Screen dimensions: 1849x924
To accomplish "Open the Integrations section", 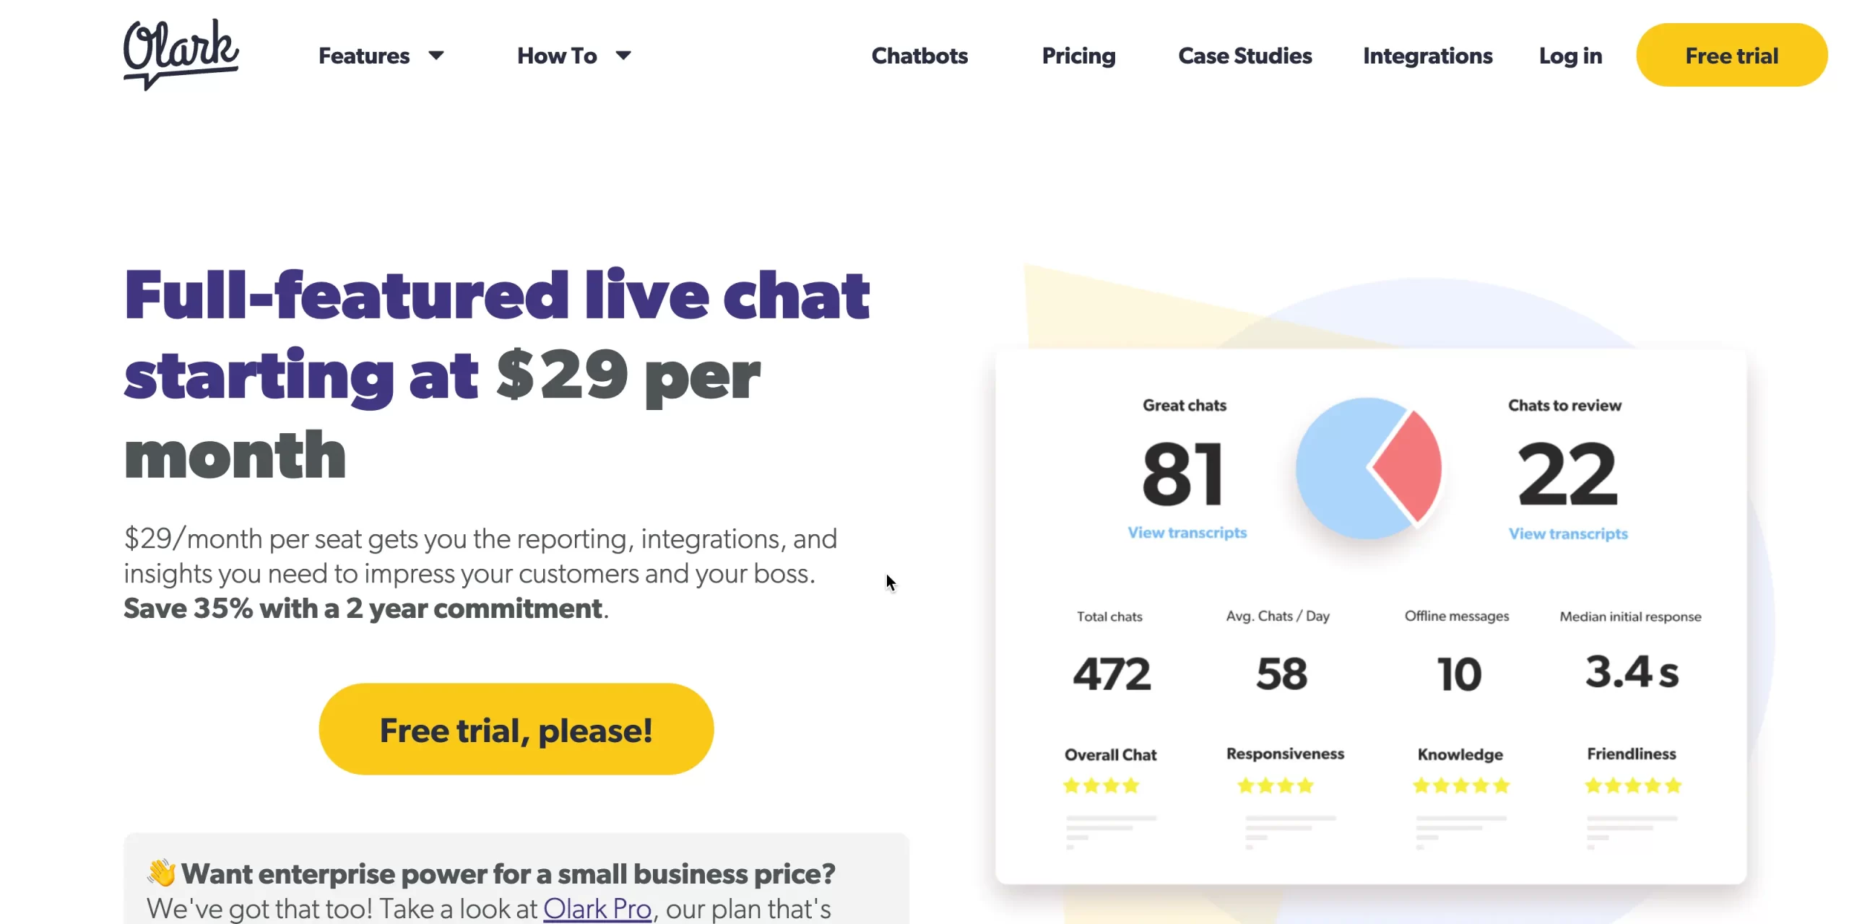I will pyautogui.click(x=1427, y=56).
